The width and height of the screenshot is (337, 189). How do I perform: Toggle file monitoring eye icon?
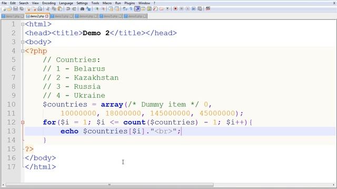167,9
